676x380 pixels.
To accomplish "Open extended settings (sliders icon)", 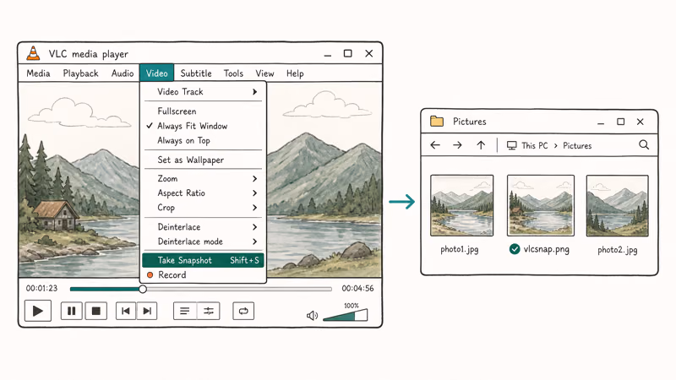I will [x=208, y=311].
